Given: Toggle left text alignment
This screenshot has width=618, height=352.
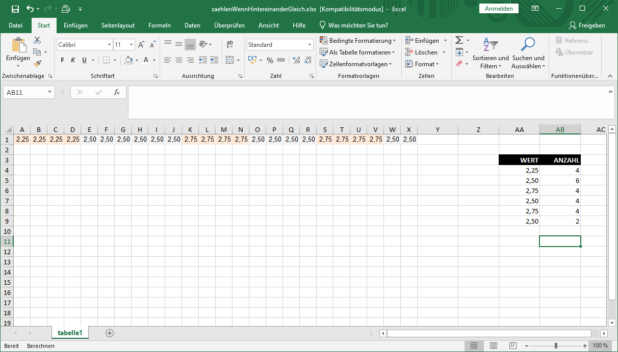Looking at the screenshot, I should pyautogui.click(x=168, y=60).
